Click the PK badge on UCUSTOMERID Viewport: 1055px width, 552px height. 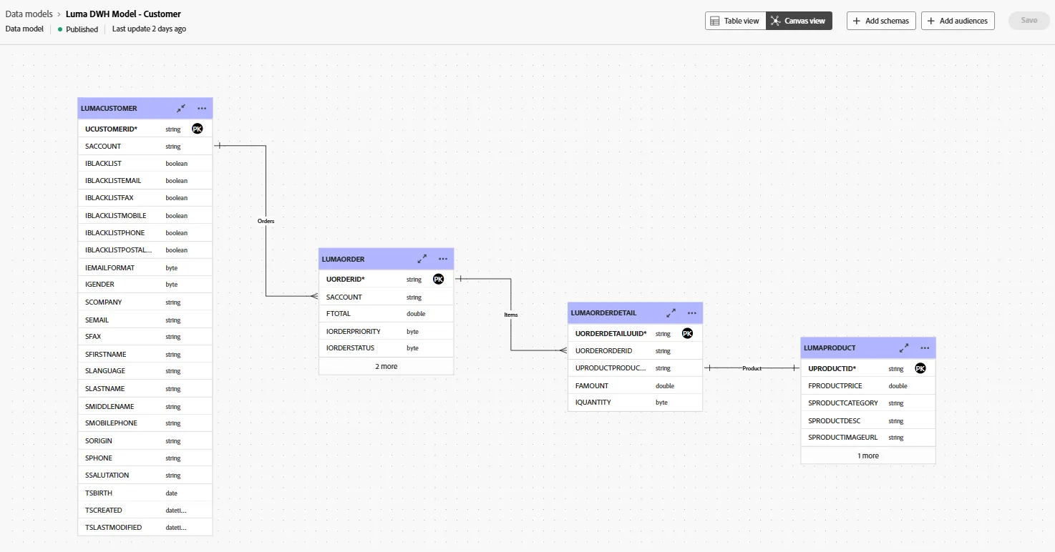coord(198,129)
